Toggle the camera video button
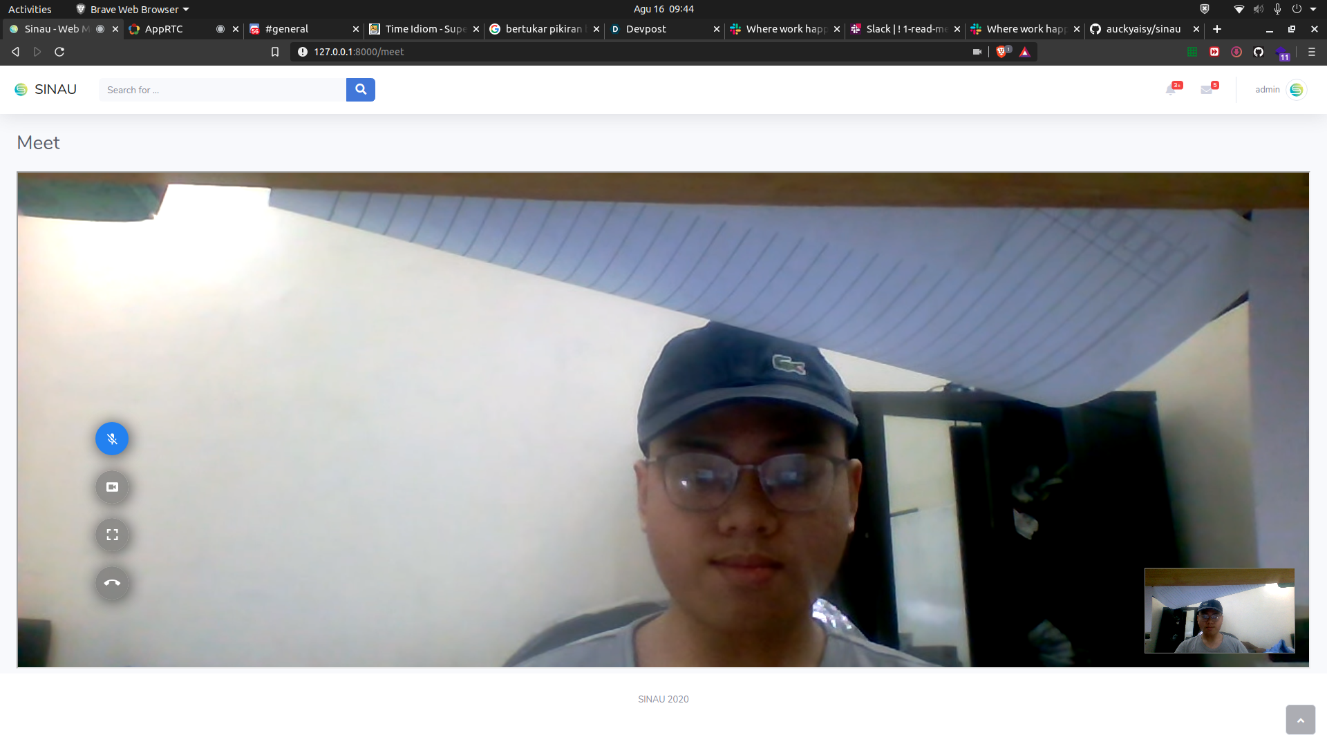The width and height of the screenshot is (1327, 746). pos(112,487)
